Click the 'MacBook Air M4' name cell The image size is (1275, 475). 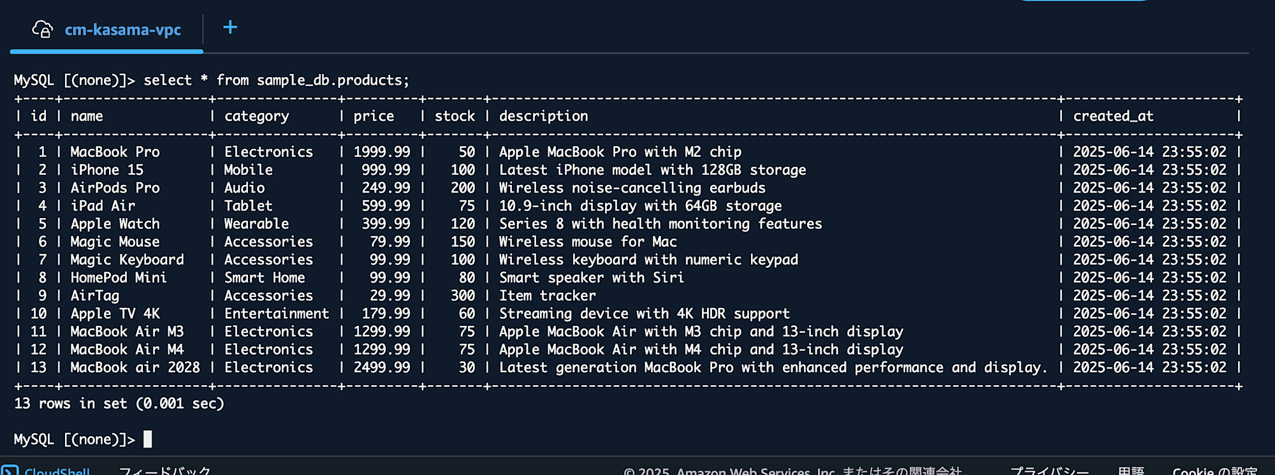pyautogui.click(x=127, y=349)
